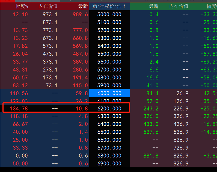The width and height of the screenshot is (217, 172).
Task: Click the put-side 内在价值 column header
Action: [x=179, y=6]
